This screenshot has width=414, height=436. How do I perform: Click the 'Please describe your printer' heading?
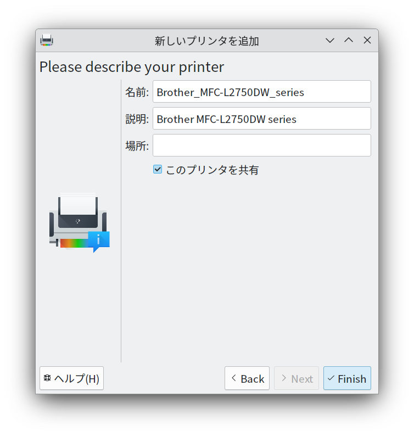pyautogui.click(x=132, y=67)
